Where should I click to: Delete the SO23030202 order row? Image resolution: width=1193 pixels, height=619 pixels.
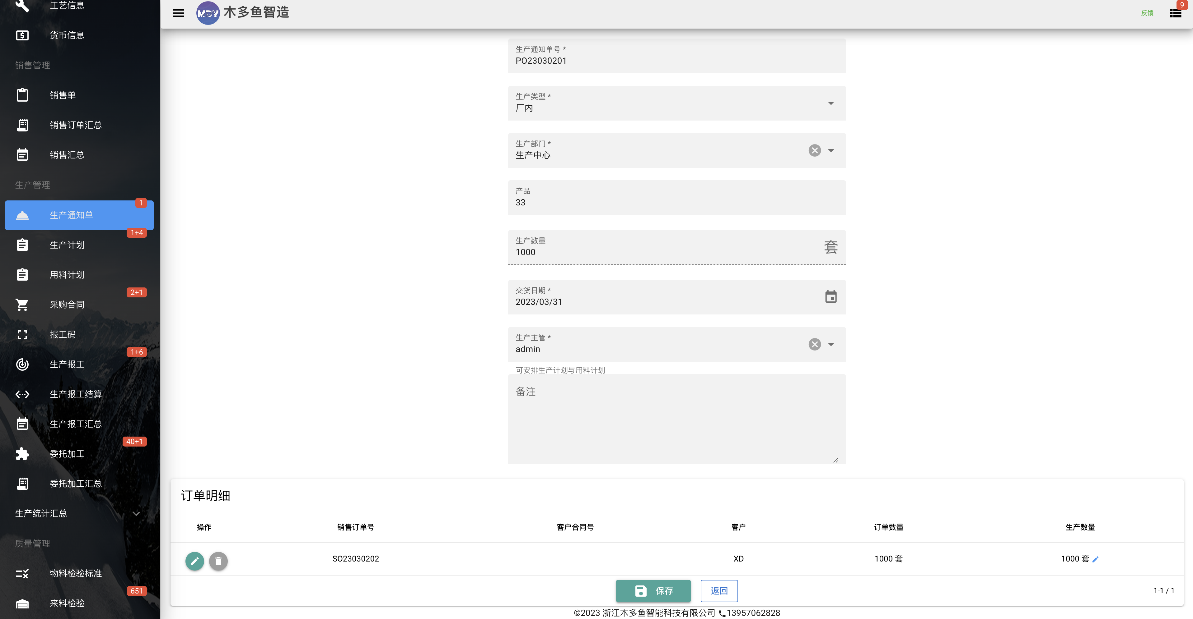[x=218, y=561]
